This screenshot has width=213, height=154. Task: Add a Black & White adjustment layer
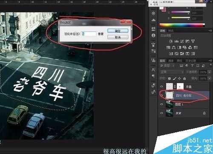179,47
